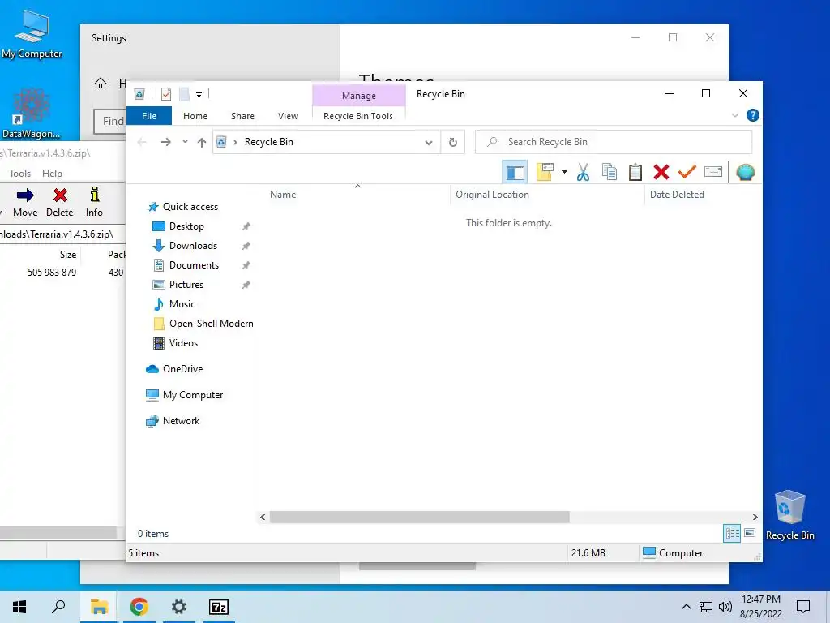Viewport: 830px width, 623px height.
Task: Open Customize Quick Access Toolbar dropdown
Action: coord(199,95)
